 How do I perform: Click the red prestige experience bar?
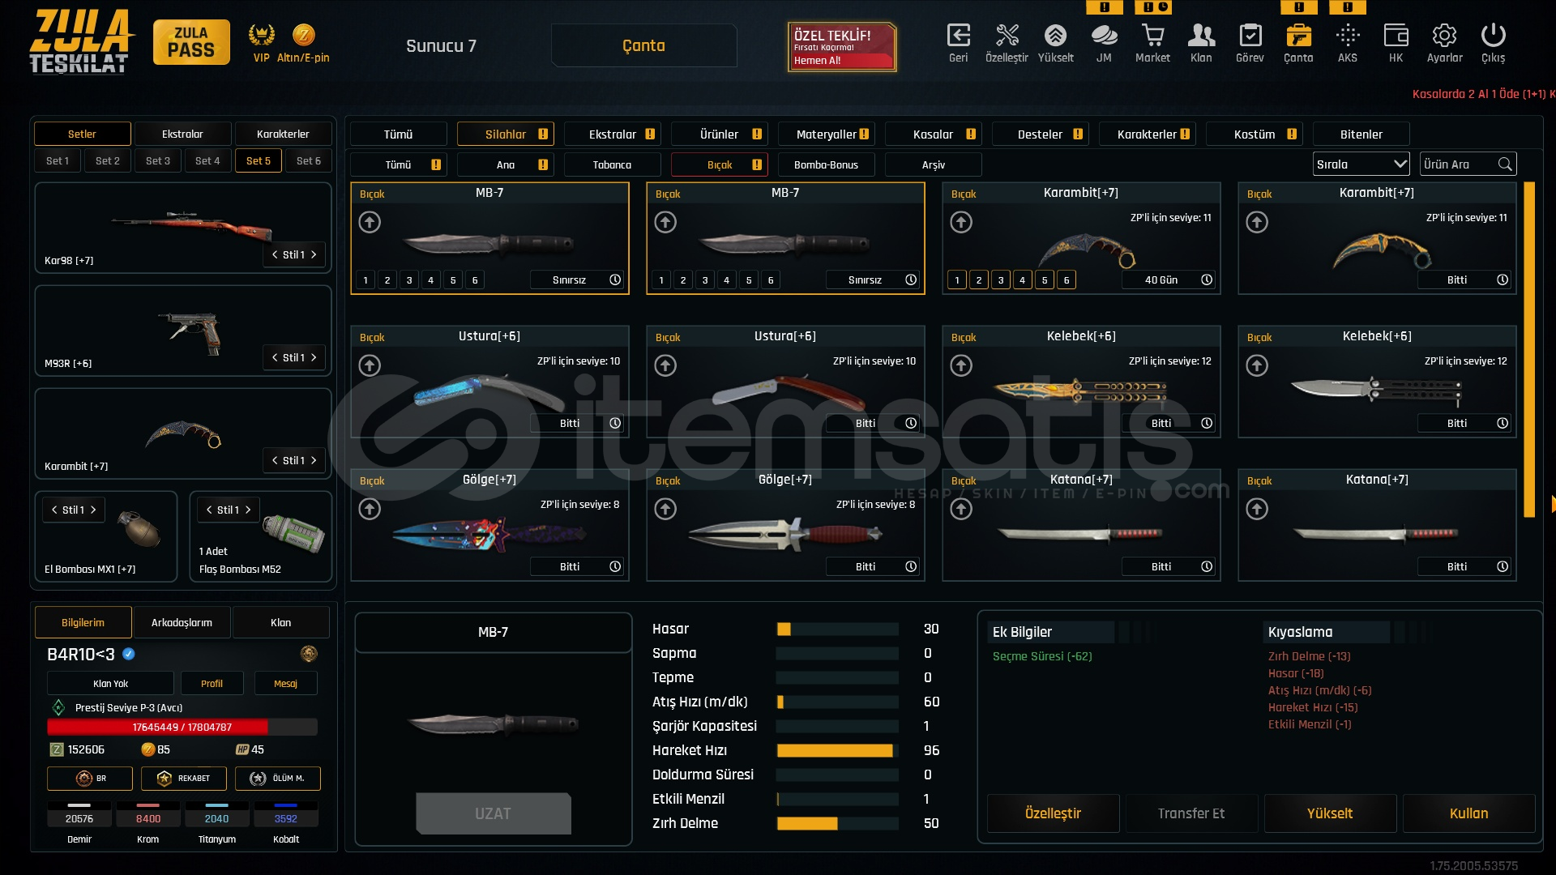coord(182,727)
